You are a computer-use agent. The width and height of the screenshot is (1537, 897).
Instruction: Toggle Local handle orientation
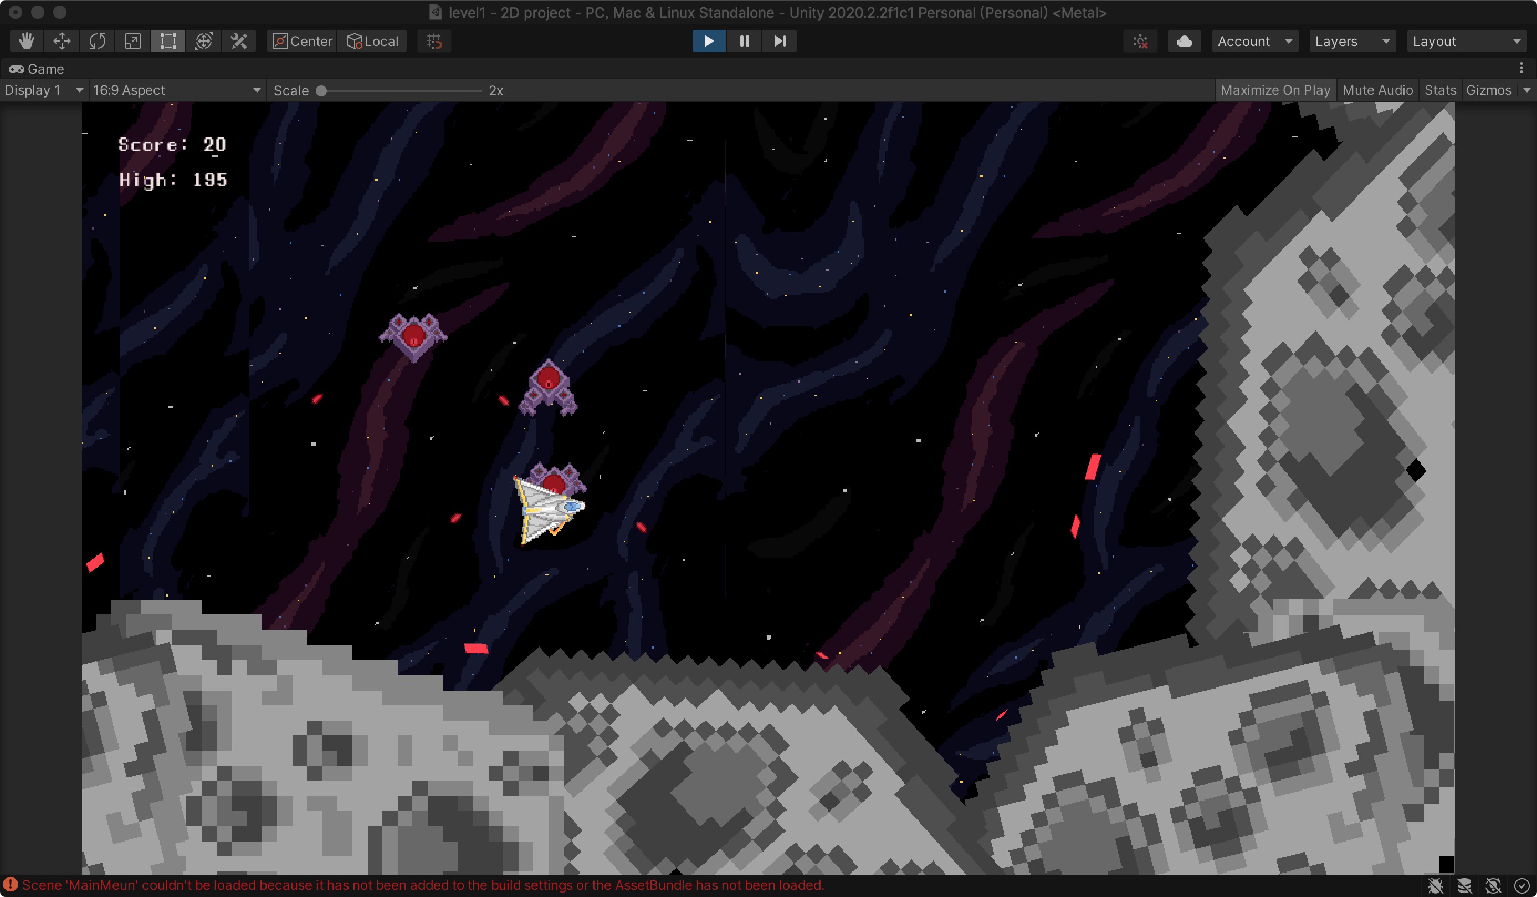pyautogui.click(x=371, y=41)
